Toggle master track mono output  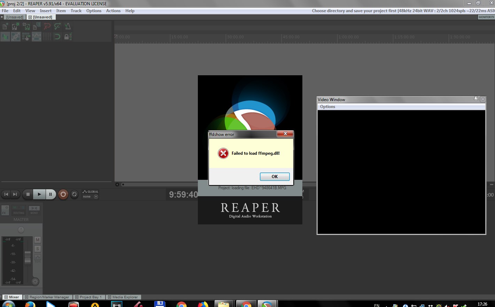(34, 210)
